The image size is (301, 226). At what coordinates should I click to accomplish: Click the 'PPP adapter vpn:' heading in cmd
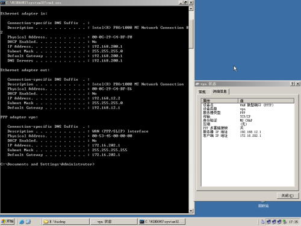coord(19,117)
